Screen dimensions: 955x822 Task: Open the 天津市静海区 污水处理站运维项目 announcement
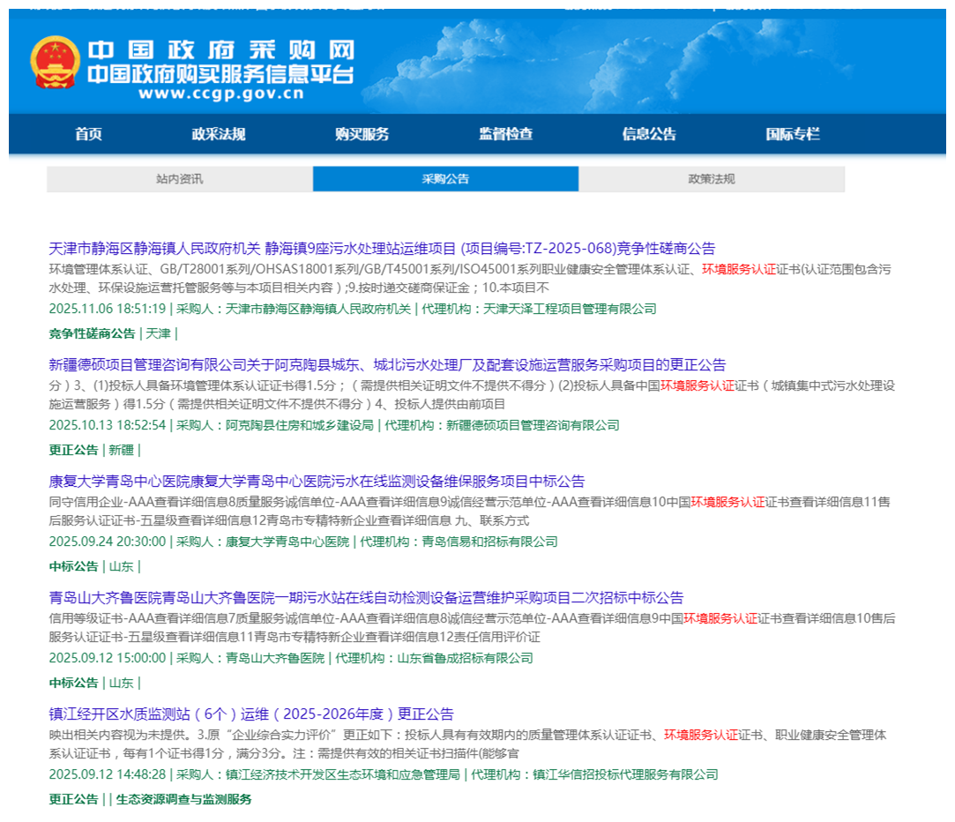[x=382, y=249]
